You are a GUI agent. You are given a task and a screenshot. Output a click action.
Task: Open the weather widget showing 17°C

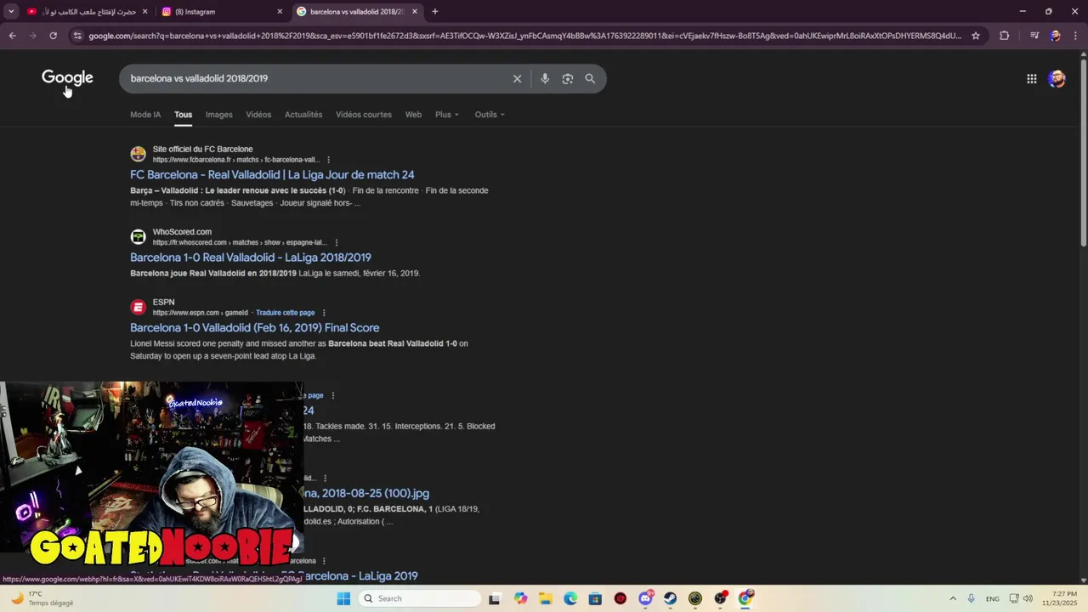coord(41,598)
